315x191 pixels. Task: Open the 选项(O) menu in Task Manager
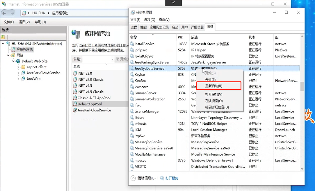[150, 20]
